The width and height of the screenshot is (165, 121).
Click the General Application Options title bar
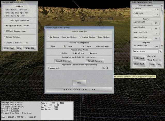[x=79, y=27]
